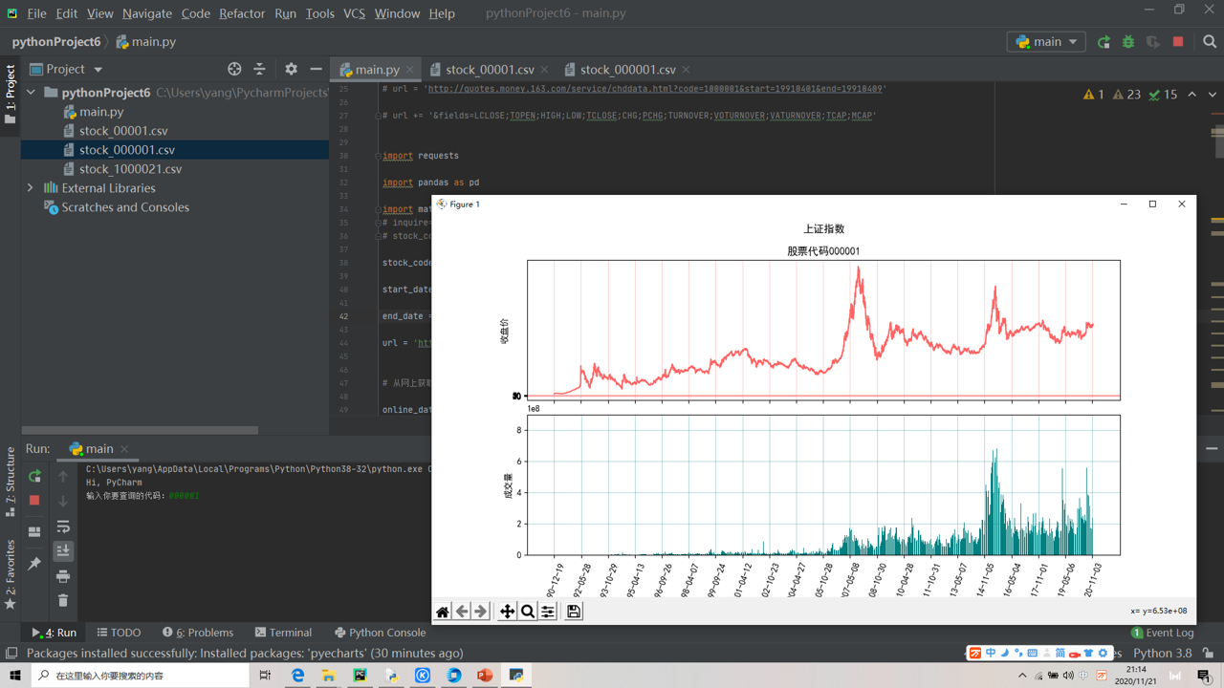Toggle scroll to end in Run console
Screen dimensions: 1224x688
(63, 551)
